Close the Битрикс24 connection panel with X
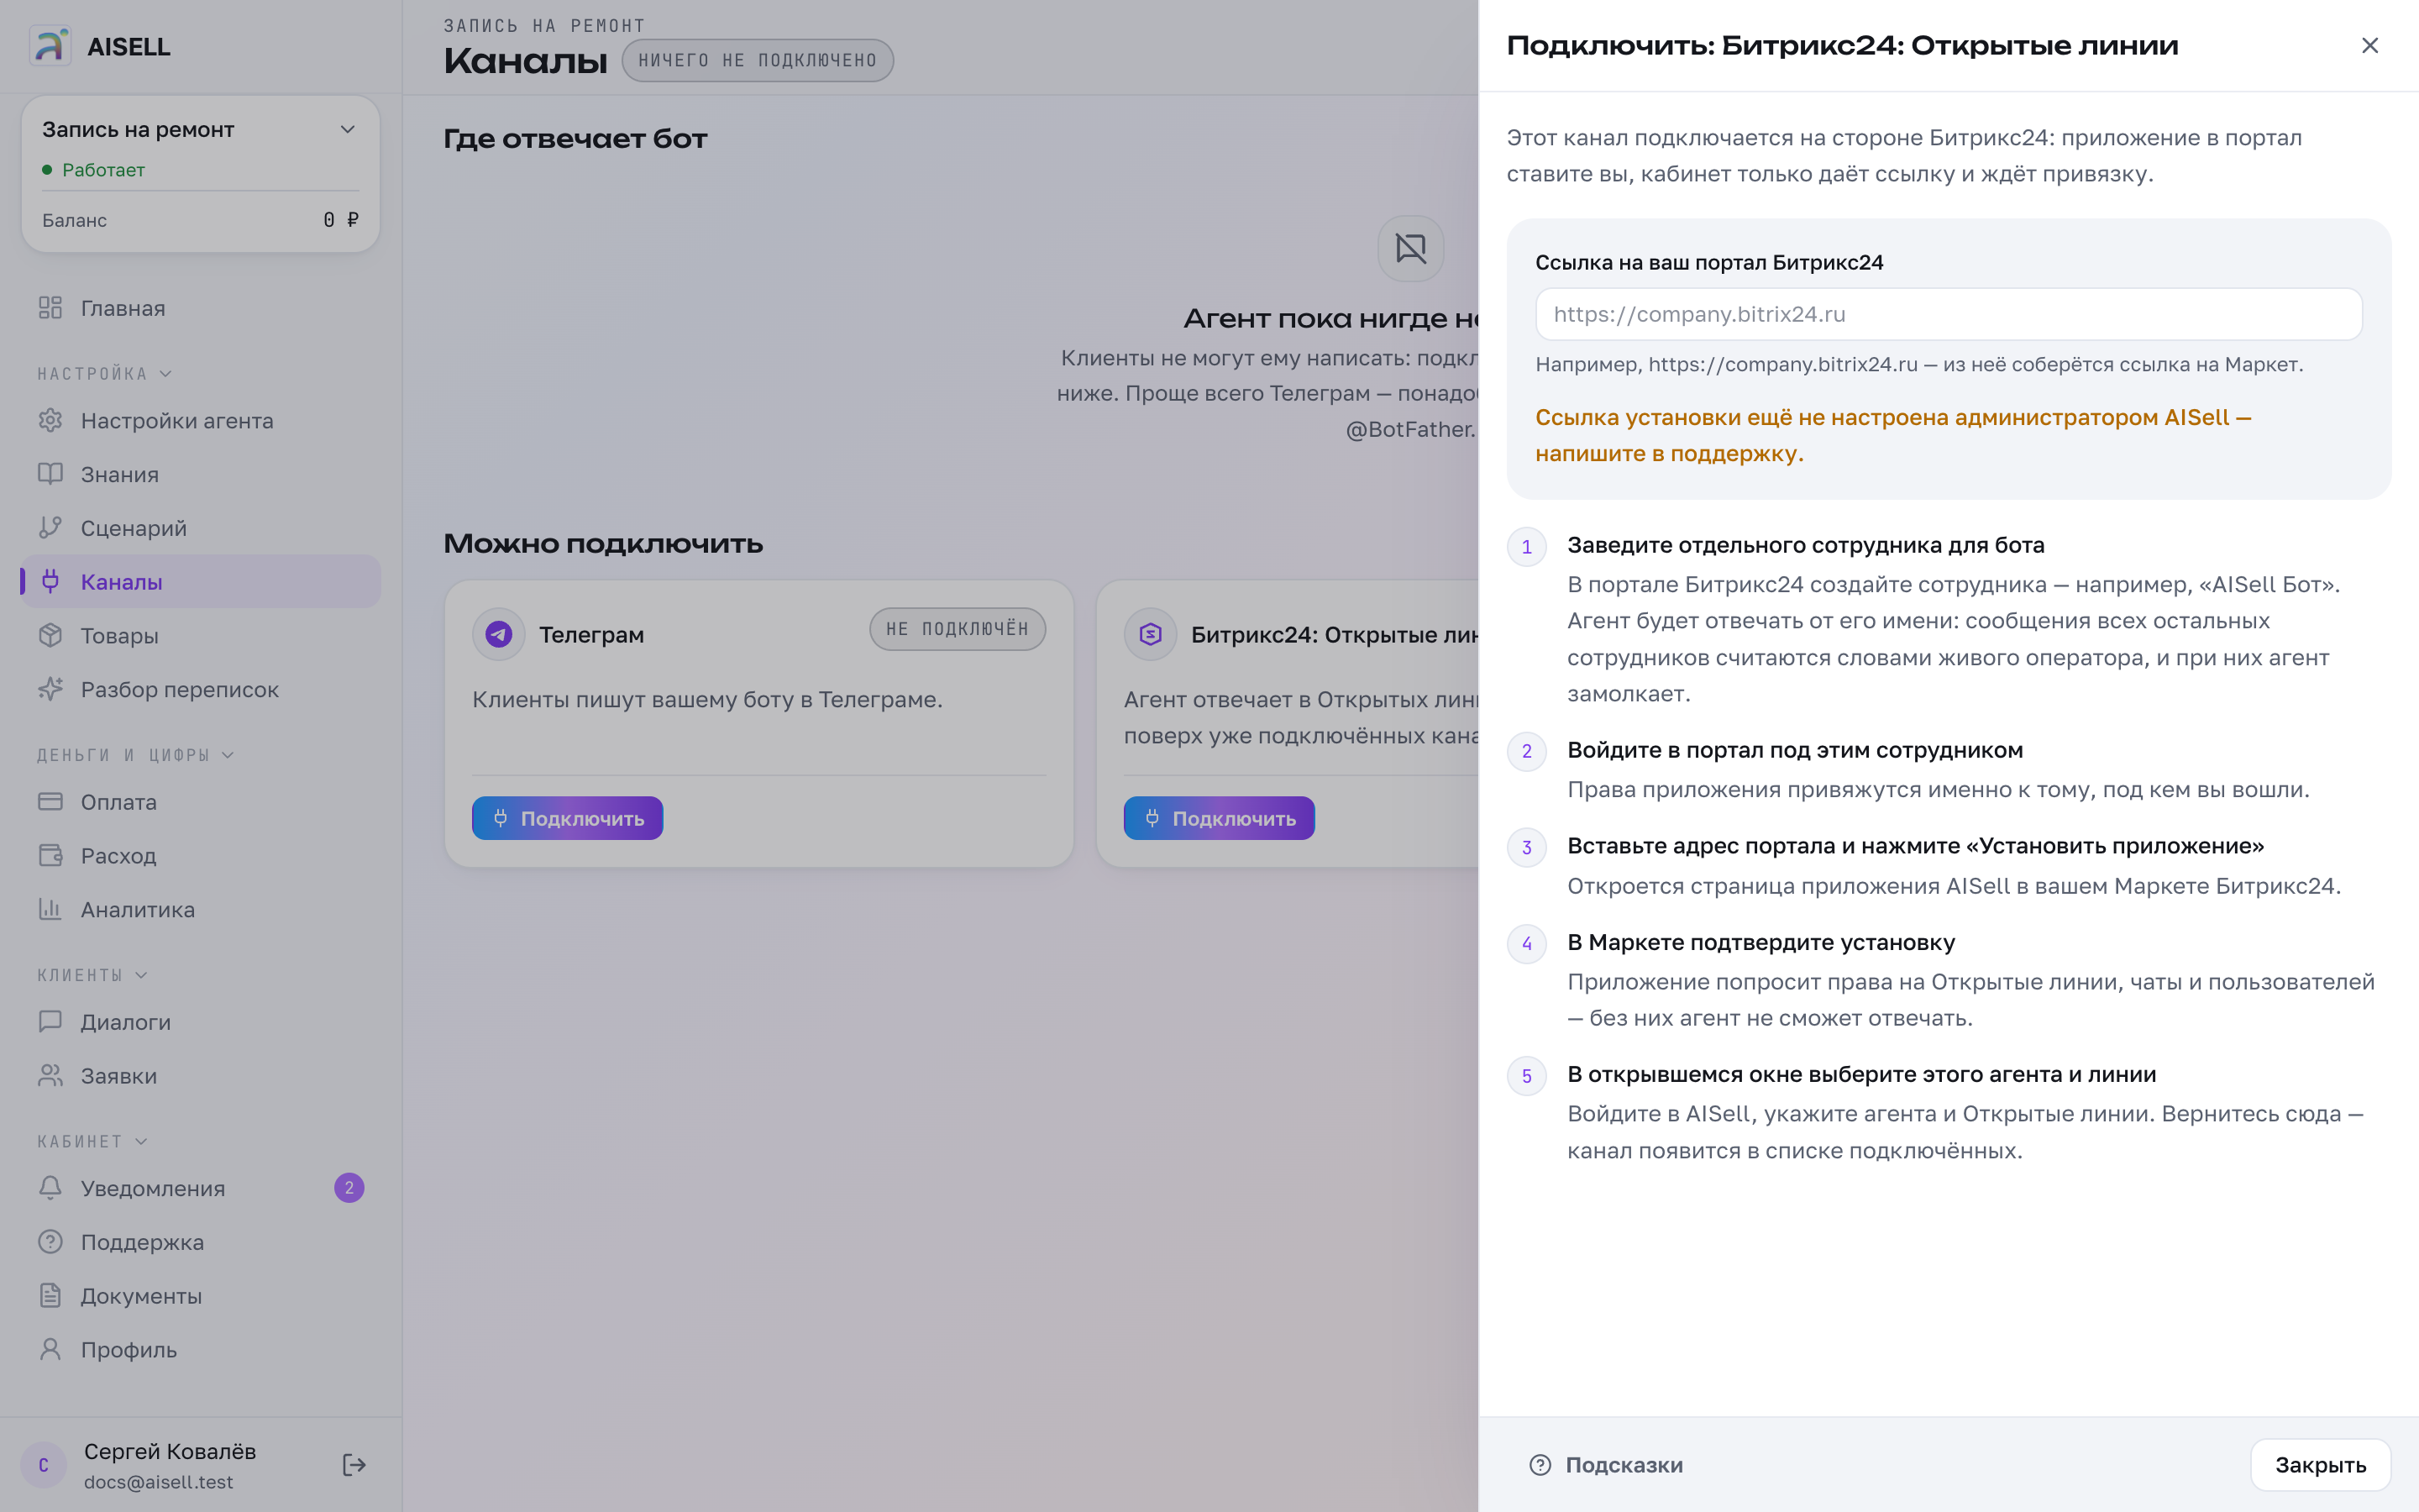The height and width of the screenshot is (1512, 2419). pyautogui.click(x=2370, y=45)
